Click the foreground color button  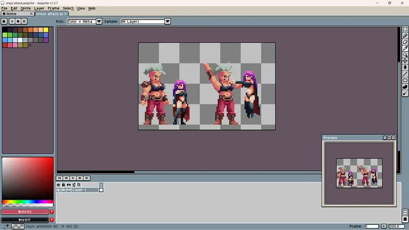pyautogui.click(x=25, y=212)
